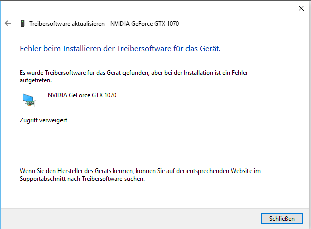The height and width of the screenshot is (229, 311).
Task: Click the 'Zugriff verweigert' error message
Action: pos(43,120)
